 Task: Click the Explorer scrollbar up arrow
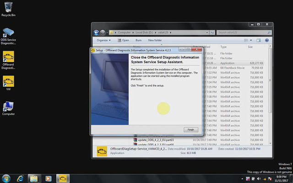coord(270,46)
